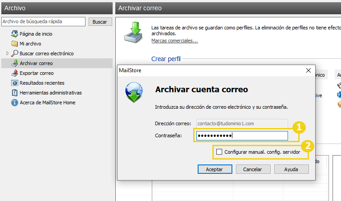The image size is (341, 201).
Task: Expand the Buscar correo electrónico tree node
Action: tap(8, 53)
